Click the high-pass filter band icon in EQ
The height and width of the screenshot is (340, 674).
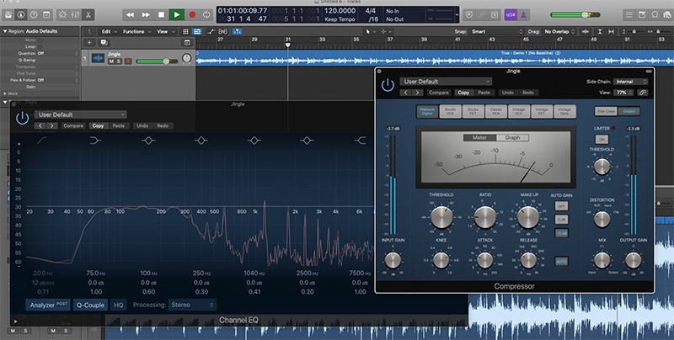[x=40, y=141]
